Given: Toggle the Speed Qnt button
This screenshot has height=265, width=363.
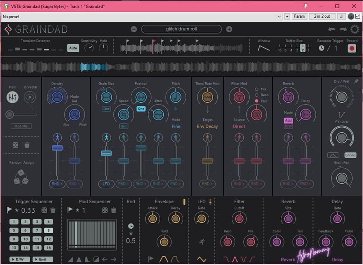Looking at the screenshot, I should tap(124, 126).
